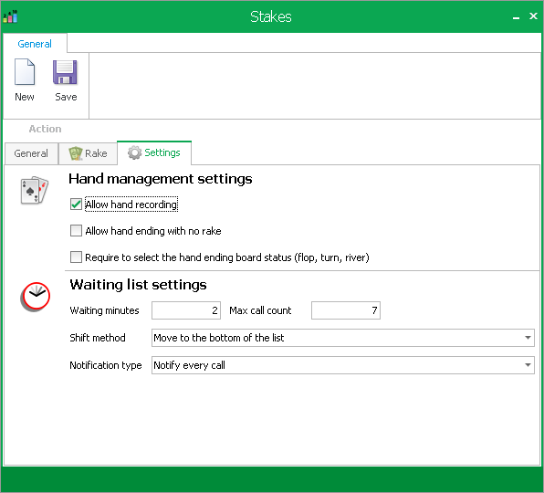Click the Max call count field
The image size is (544, 493).
tap(346, 310)
